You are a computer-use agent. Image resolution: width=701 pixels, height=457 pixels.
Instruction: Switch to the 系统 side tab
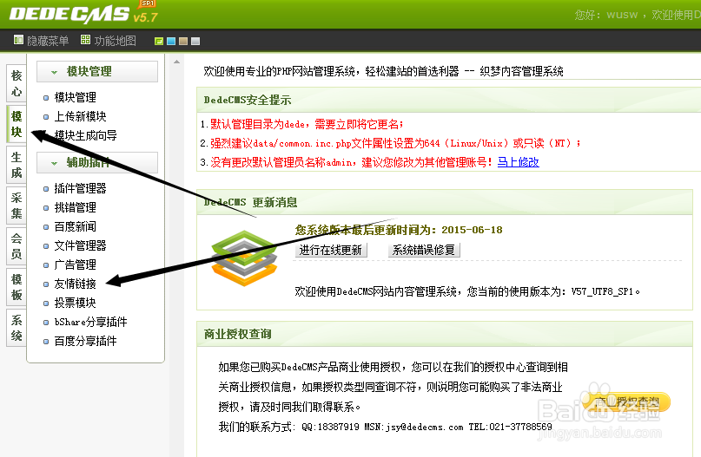17,328
